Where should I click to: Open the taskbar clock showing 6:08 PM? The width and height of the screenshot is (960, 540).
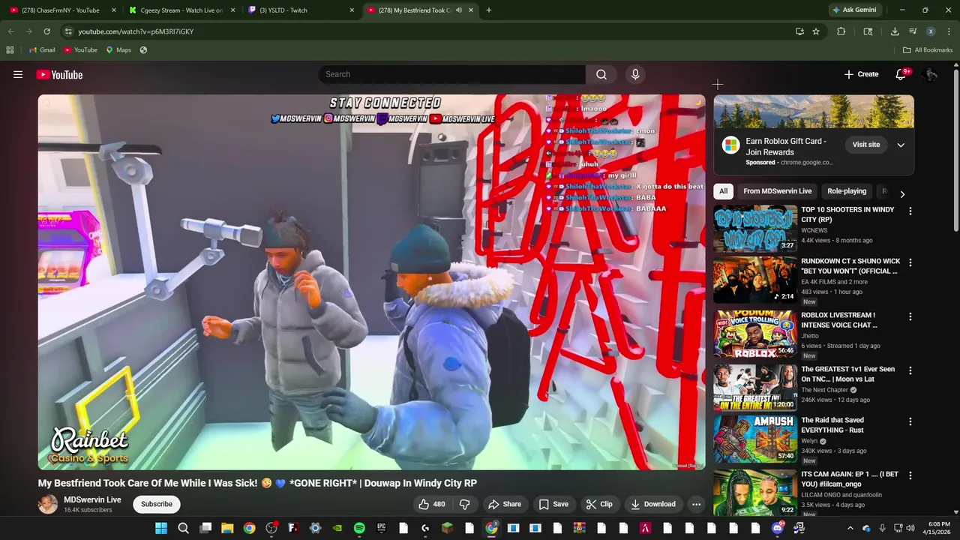point(938,528)
